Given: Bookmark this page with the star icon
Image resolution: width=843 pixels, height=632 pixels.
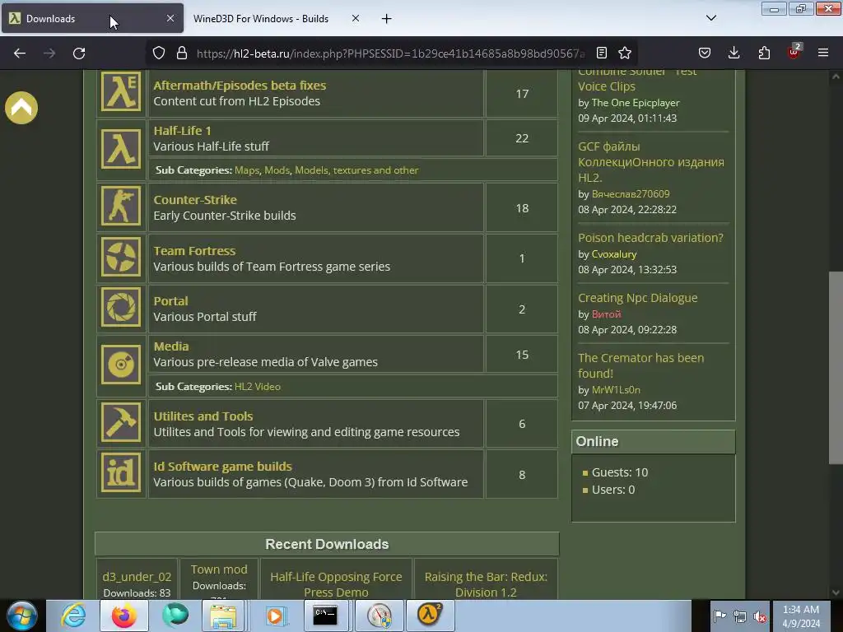Looking at the screenshot, I should click(x=625, y=53).
